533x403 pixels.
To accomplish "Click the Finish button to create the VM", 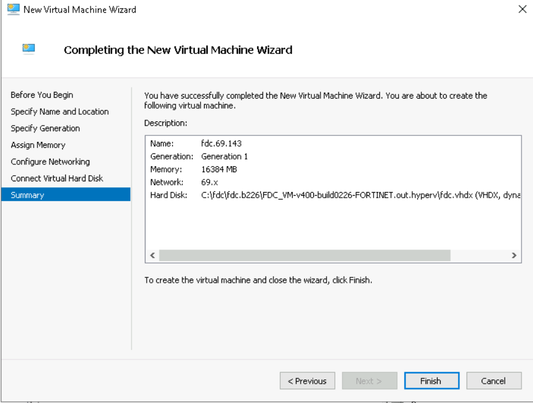I will pos(431,381).
